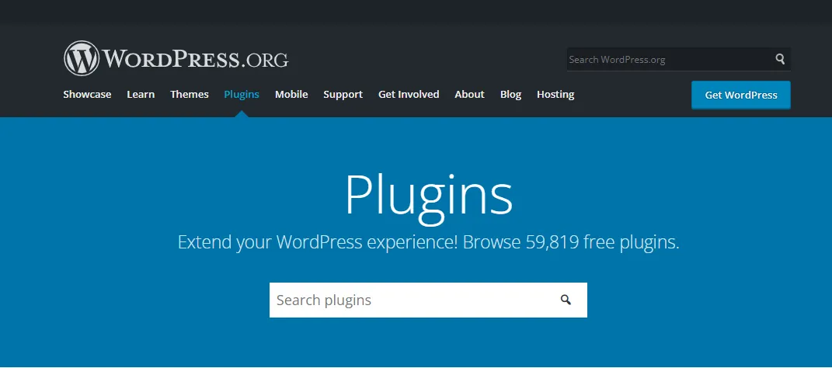
Task: Open the Hosting link
Action: point(555,95)
